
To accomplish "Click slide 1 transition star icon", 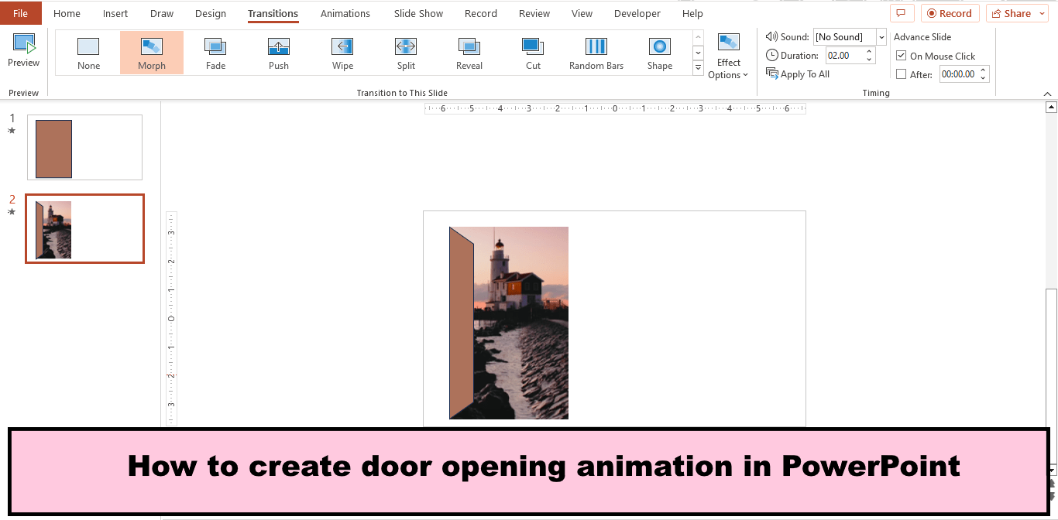I will pos(12,131).
